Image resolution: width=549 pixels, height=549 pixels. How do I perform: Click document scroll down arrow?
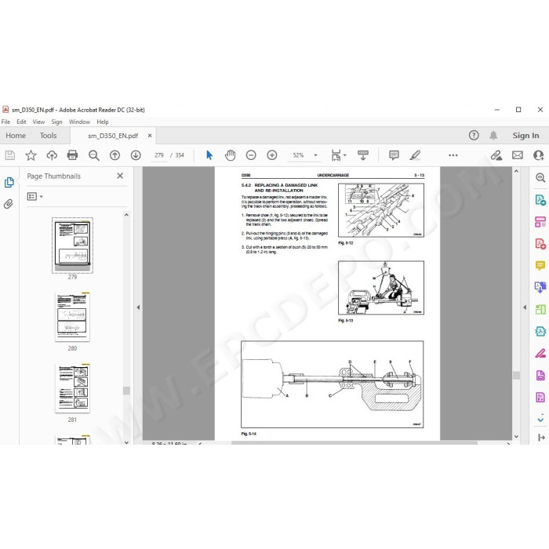point(516,436)
